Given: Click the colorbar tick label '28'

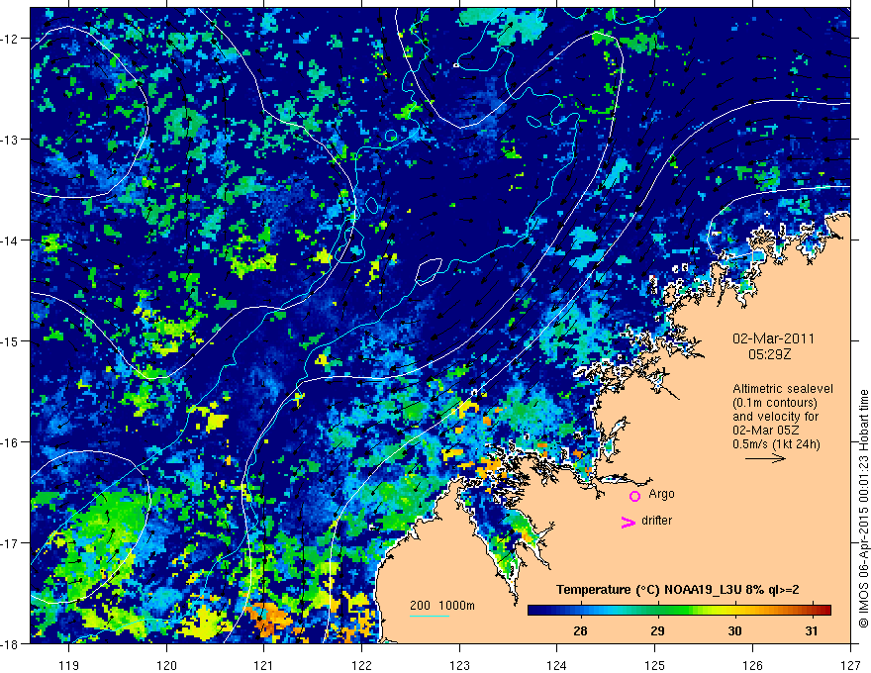Looking at the screenshot, I should [x=580, y=630].
